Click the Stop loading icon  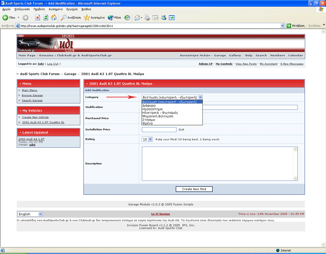[x=37, y=18]
